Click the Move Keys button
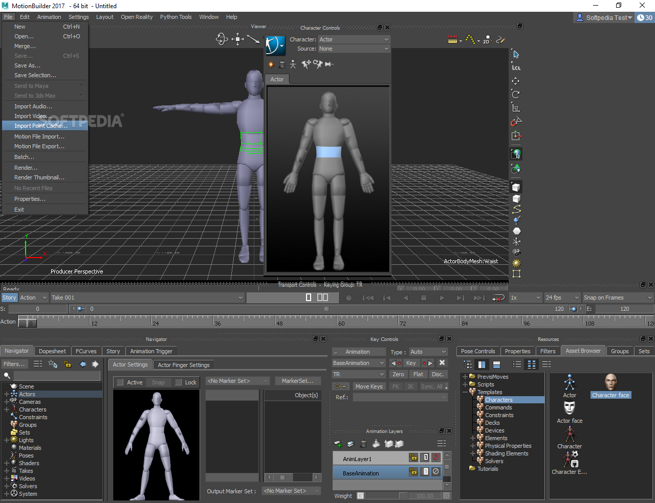Image resolution: width=655 pixels, height=503 pixels. tap(369, 386)
